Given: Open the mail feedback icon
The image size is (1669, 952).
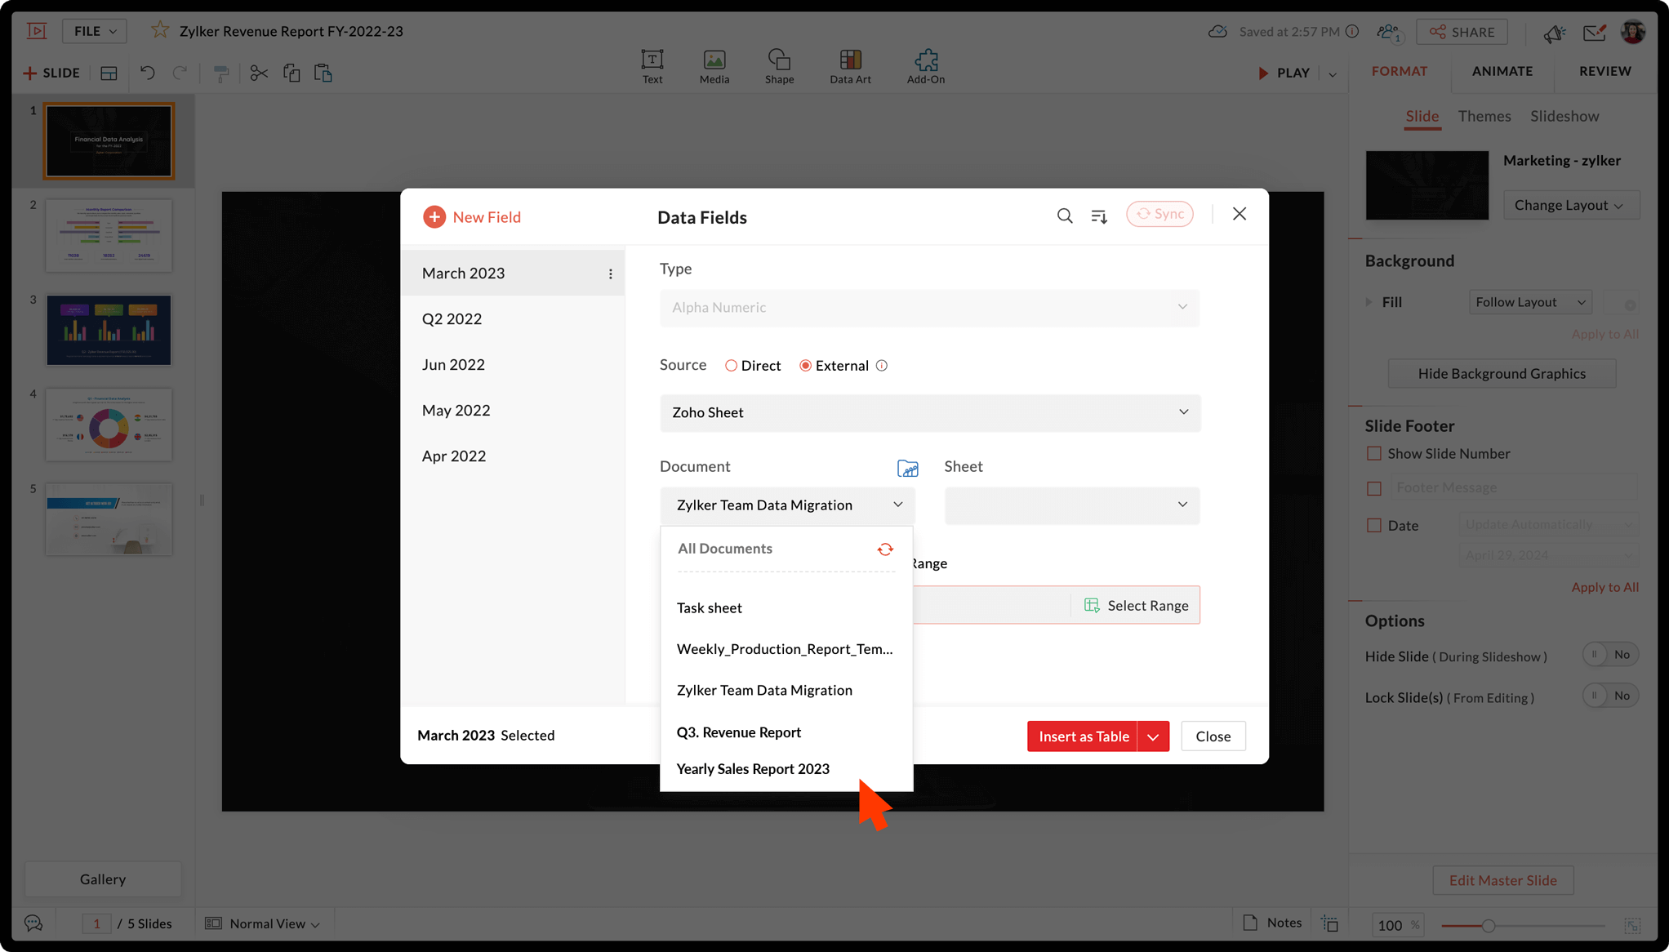Looking at the screenshot, I should 1595,32.
